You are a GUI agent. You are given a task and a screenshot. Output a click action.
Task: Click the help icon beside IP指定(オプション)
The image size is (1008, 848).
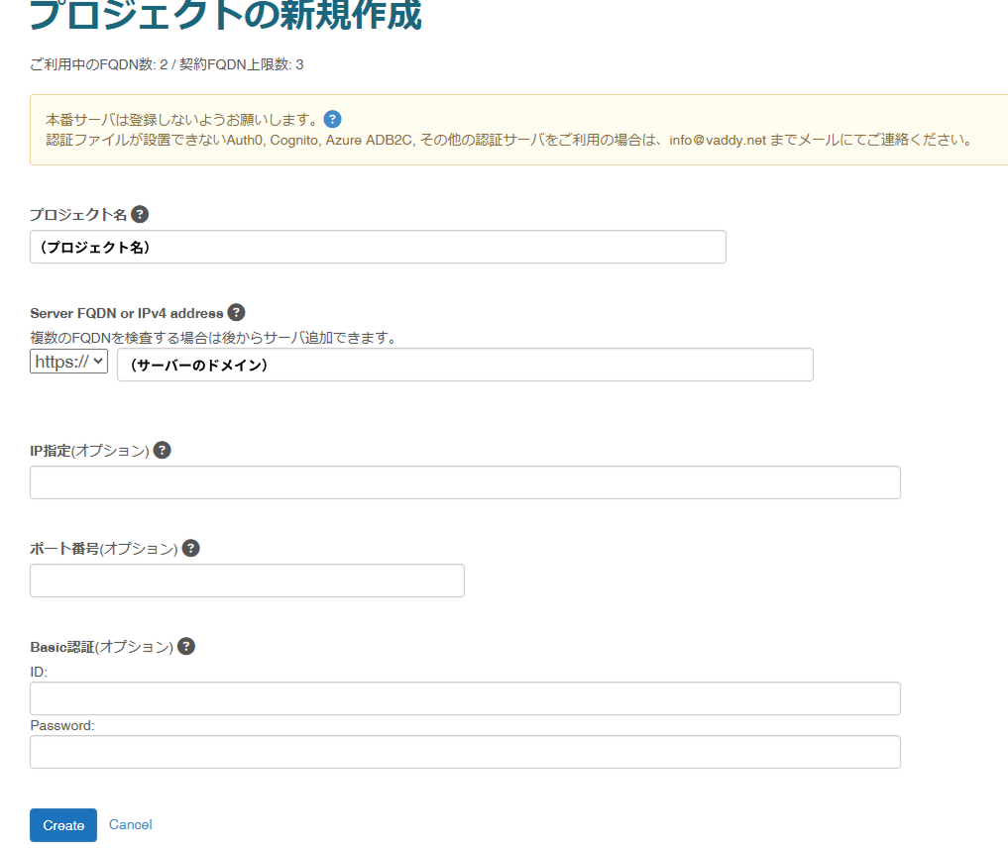(x=162, y=451)
